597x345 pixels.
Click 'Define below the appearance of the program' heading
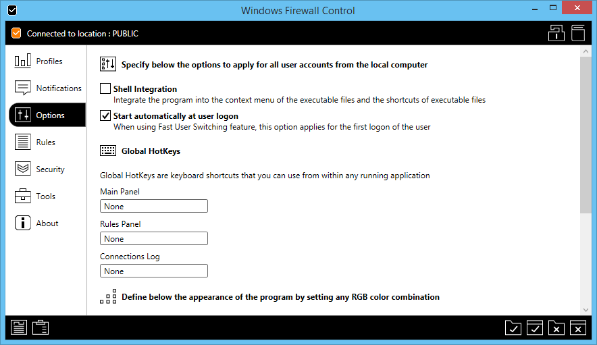(x=281, y=297)
